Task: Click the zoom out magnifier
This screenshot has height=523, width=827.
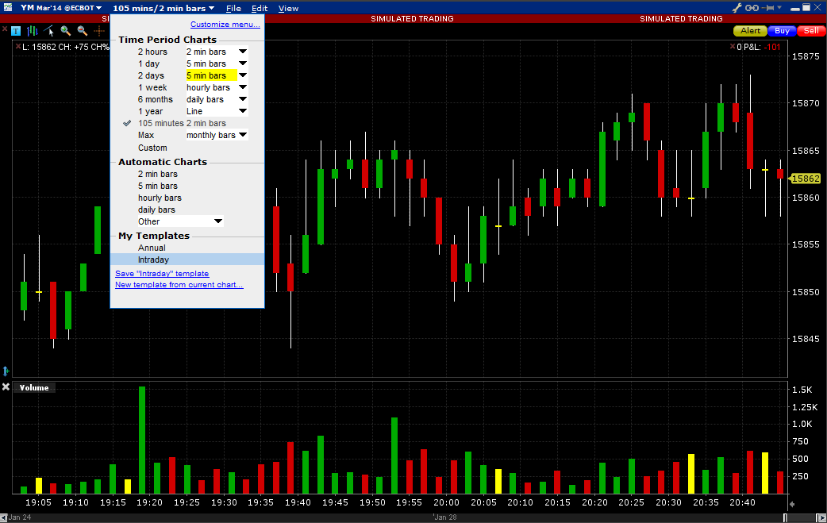Action: point(82,31)
